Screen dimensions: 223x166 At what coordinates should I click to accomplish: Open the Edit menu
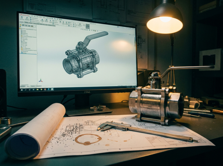(x=35, y=16)
